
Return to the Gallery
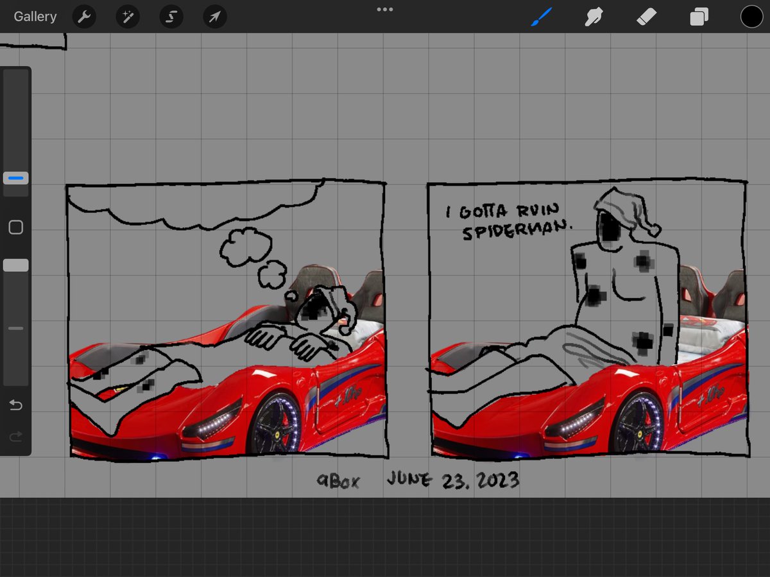click(35, 17)
